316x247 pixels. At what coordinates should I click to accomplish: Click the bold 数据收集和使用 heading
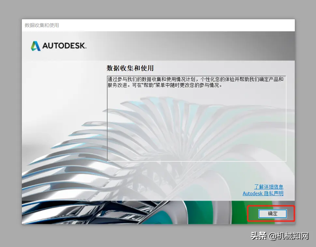[x=130, y=68]
